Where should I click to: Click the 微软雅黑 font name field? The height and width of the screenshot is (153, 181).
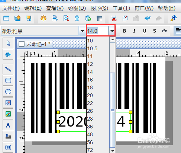click(40, 31)
